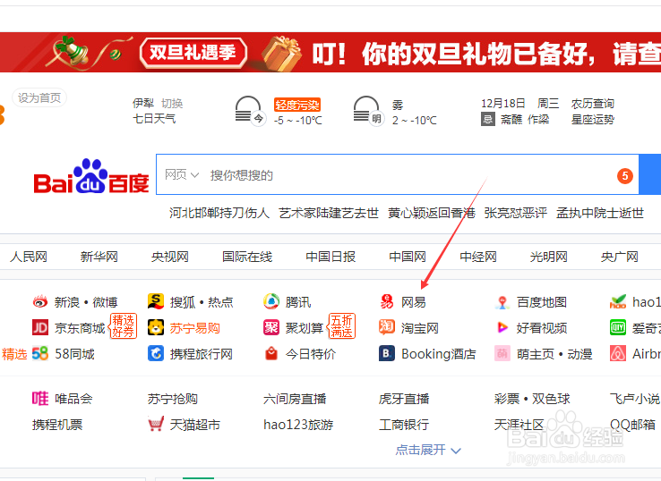The image size is (661, 481).
Task: Open the 携程机票 link
Action: coord(57,424)
